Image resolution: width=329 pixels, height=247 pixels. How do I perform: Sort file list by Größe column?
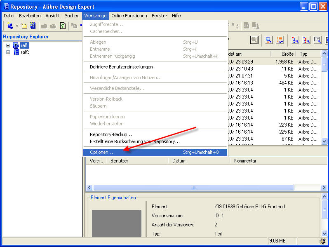click(283, 54)
